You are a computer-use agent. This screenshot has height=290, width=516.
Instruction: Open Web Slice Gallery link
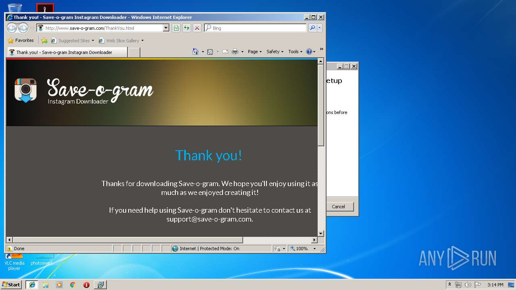click(119, 41)
